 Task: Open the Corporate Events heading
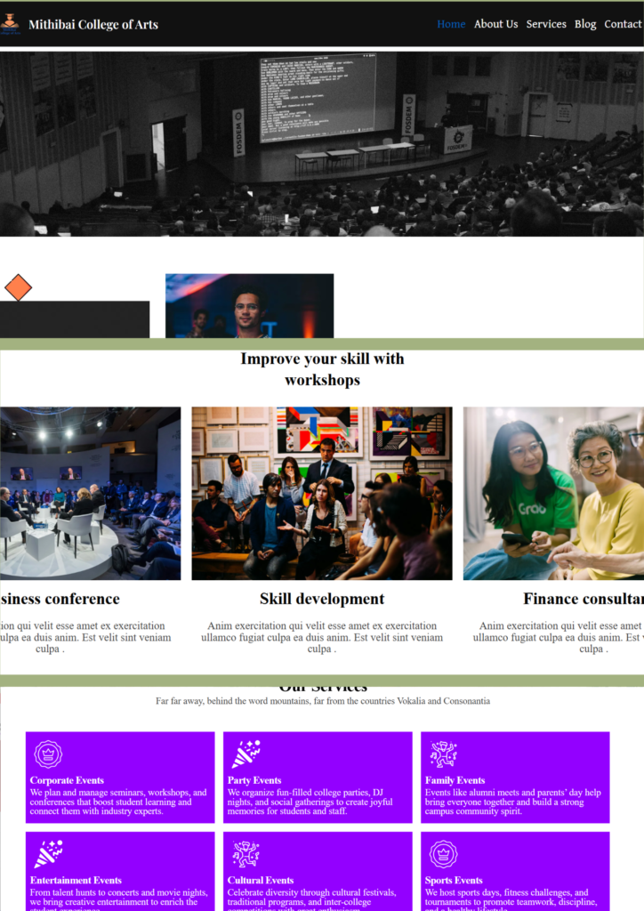pos(67,780)
